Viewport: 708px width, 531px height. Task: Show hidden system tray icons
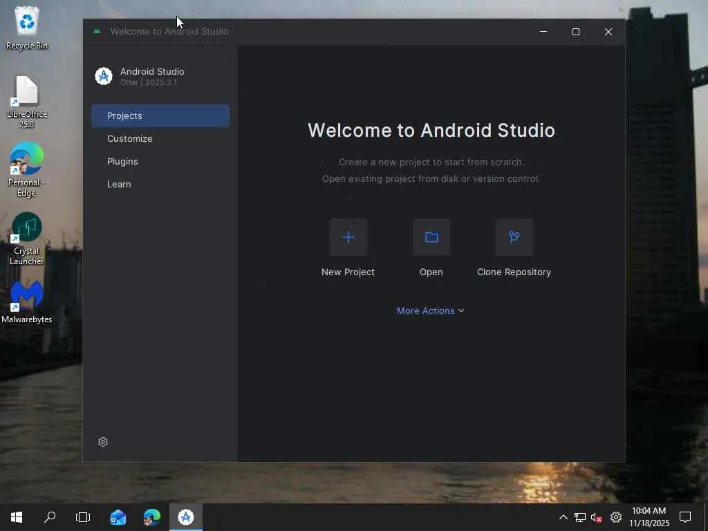(563, 517)
